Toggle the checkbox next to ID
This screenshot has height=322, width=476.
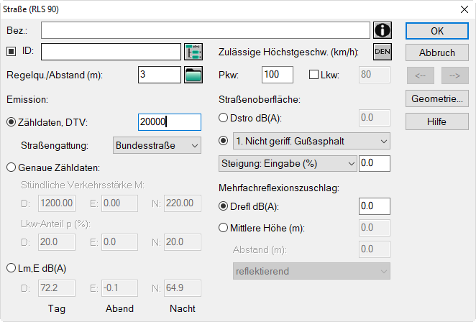point(12,51)
